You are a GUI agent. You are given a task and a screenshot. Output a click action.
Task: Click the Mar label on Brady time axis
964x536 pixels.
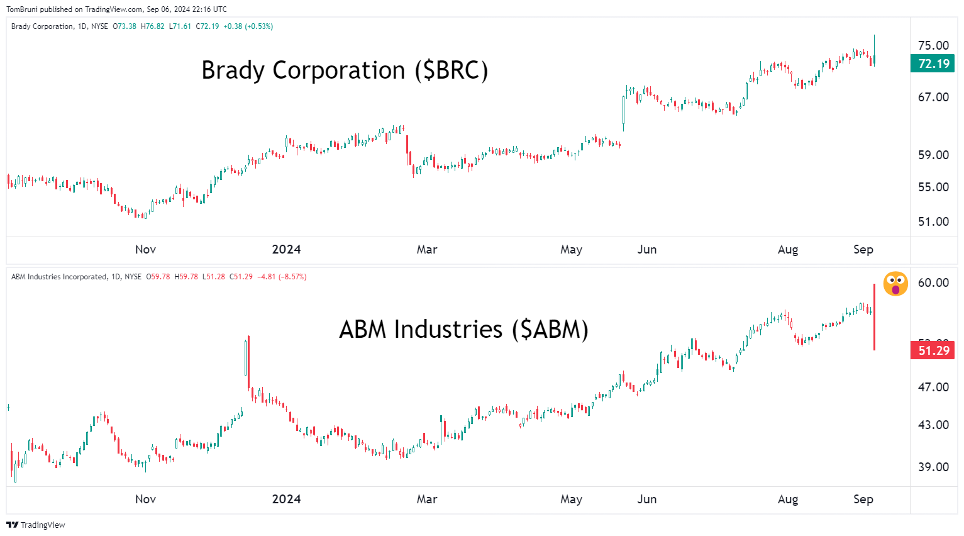427,250
